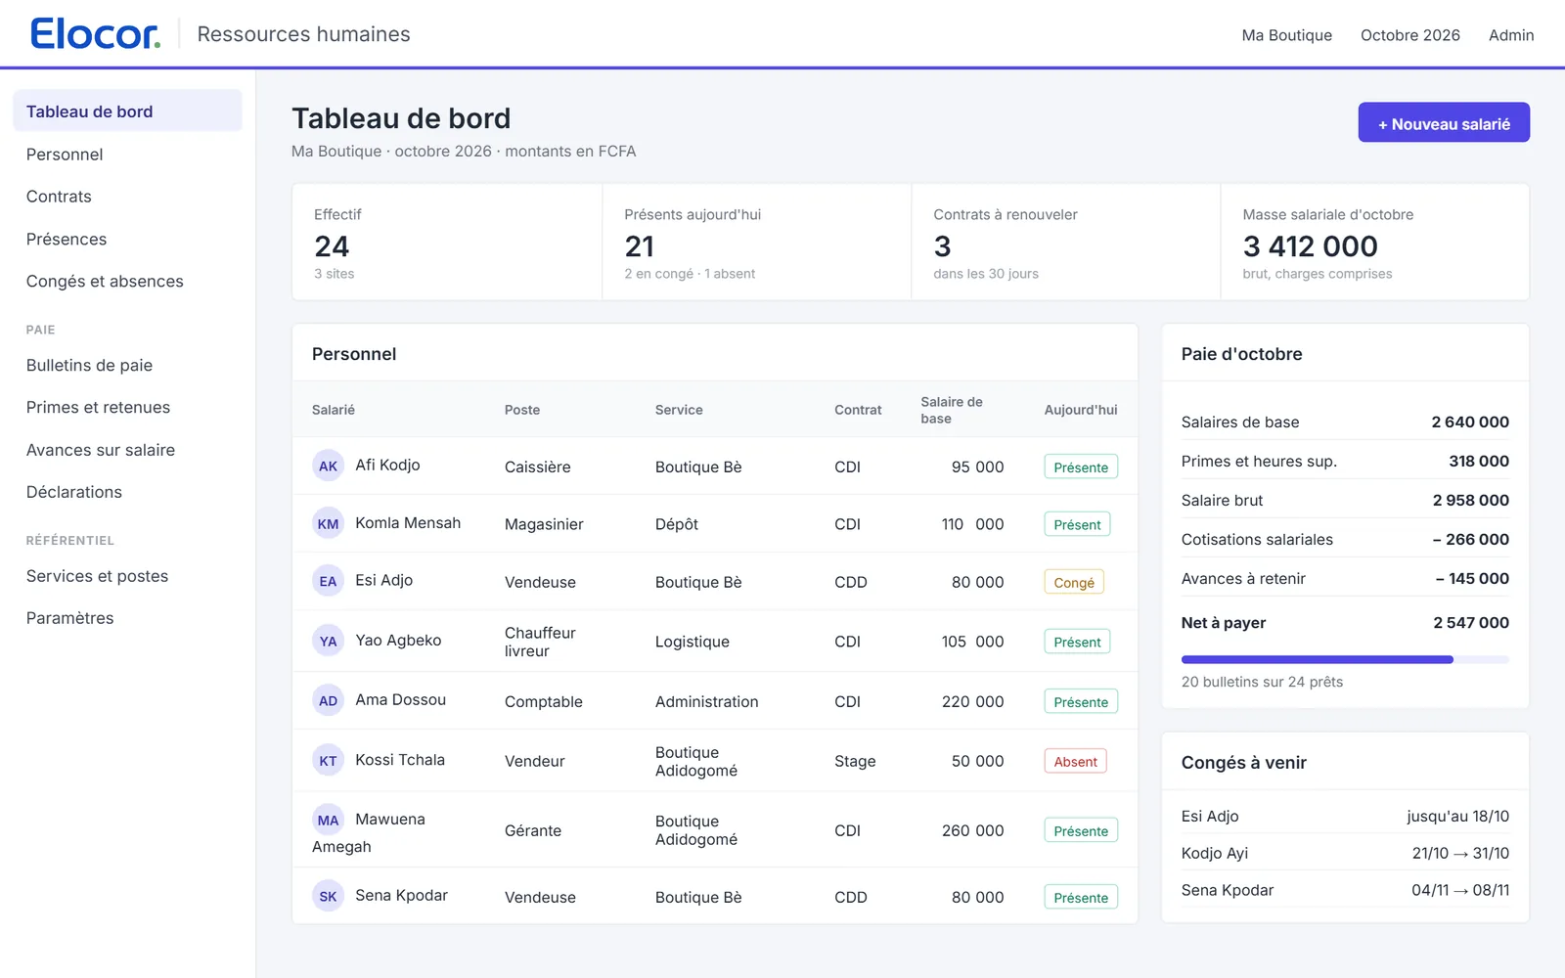
Task: Click the payslip progress bar
Action: pyautogui.click(x=1345, y=659)
